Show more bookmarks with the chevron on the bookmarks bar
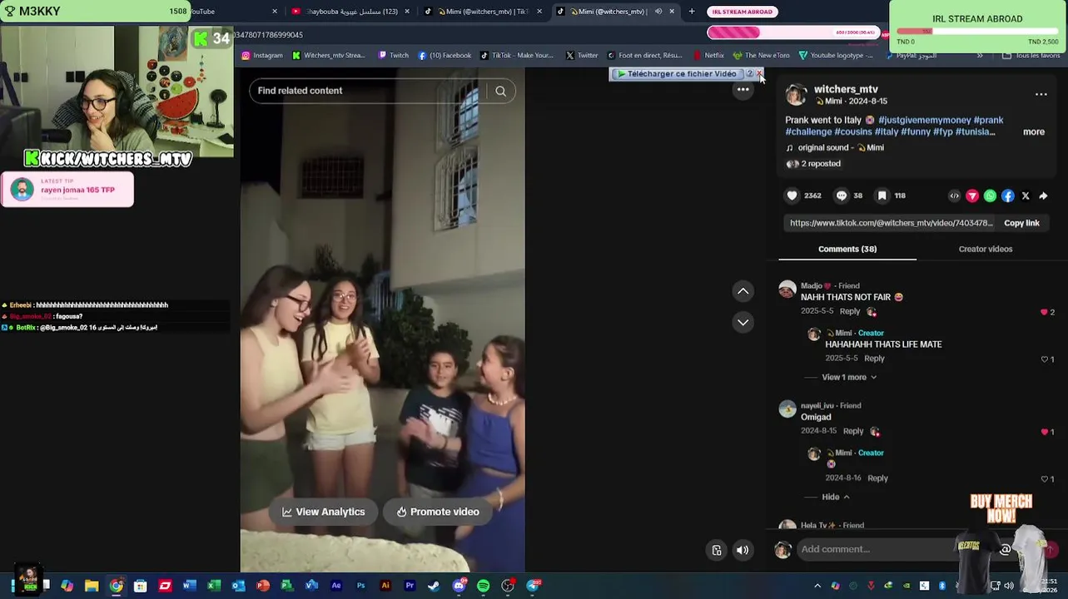Image resolution: width=1068 pixels, height=599 pixels. point(979,56)
